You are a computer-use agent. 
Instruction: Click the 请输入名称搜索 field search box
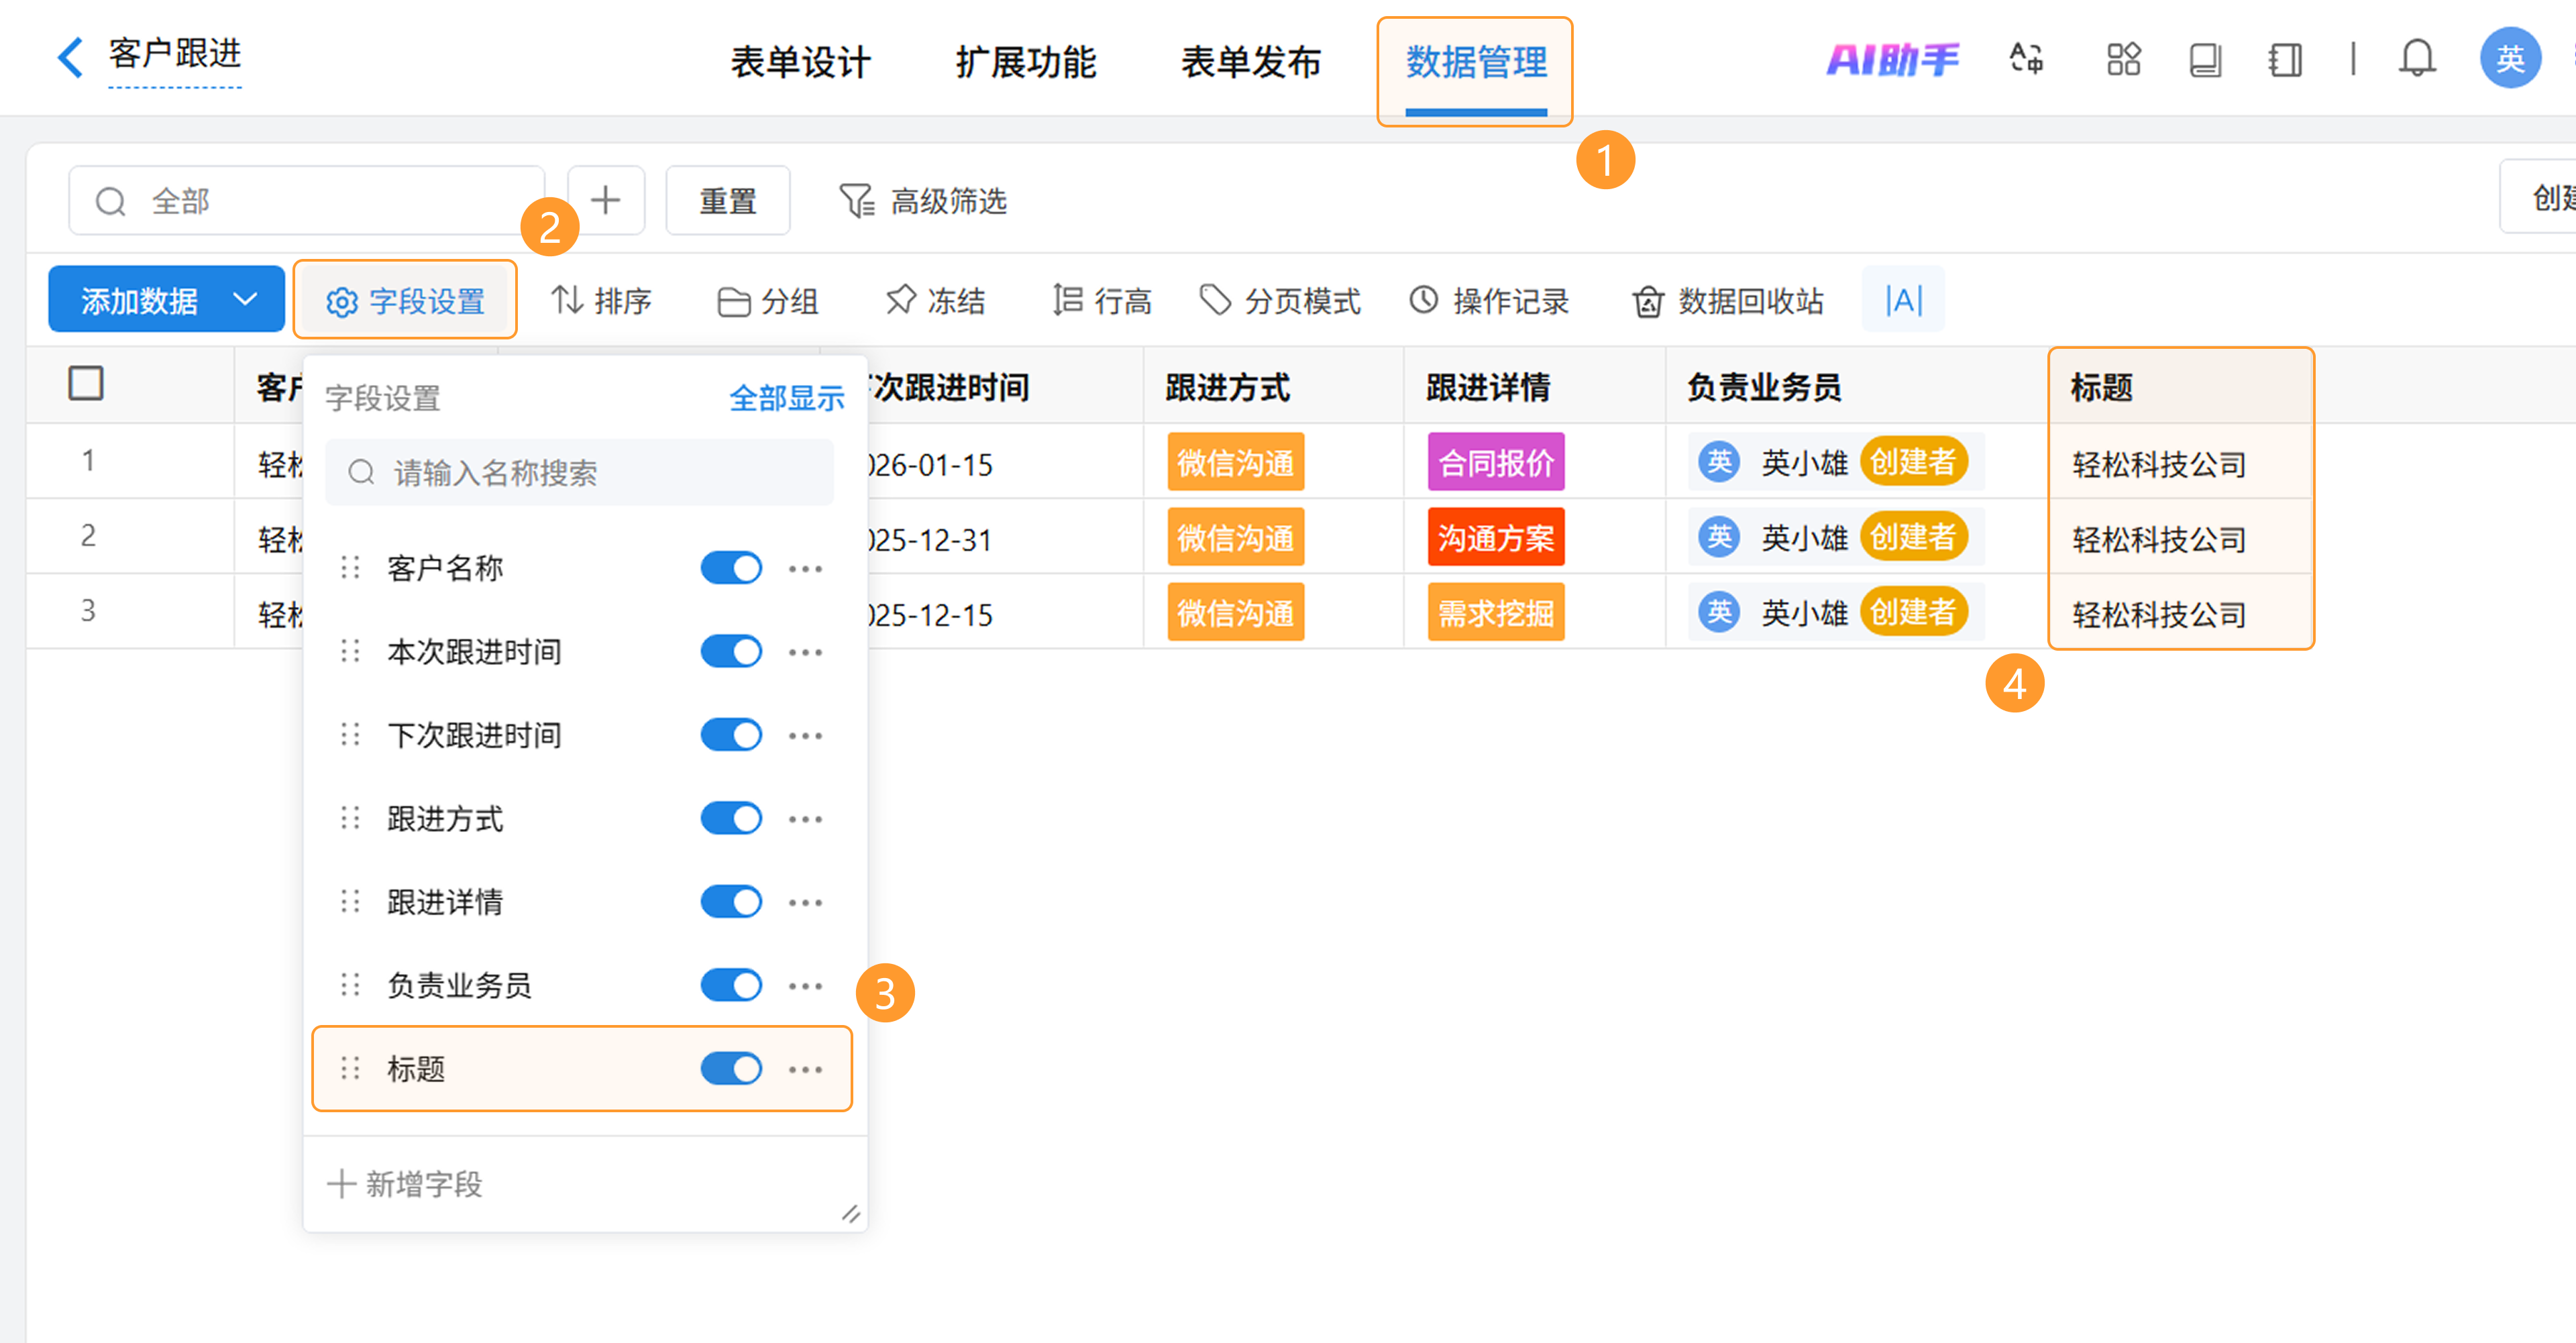coord(580,472)
